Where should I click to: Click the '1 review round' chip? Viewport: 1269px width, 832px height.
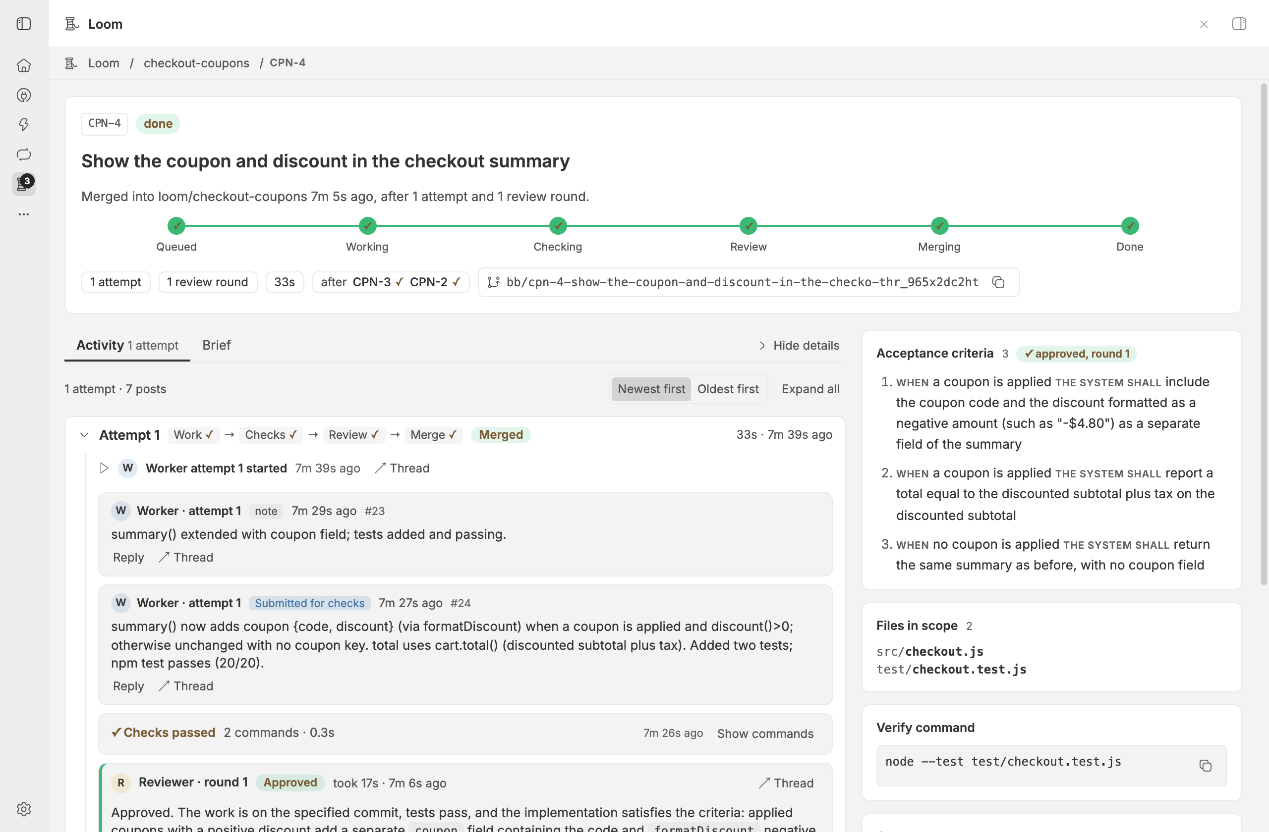207,282
